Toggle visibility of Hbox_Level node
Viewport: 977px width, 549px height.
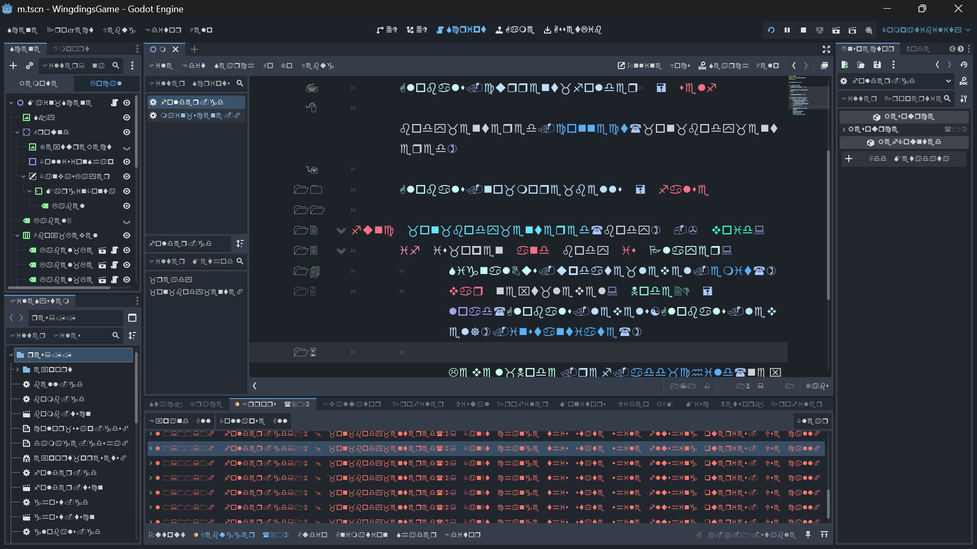pyautogui.click(x=127, y=235)
